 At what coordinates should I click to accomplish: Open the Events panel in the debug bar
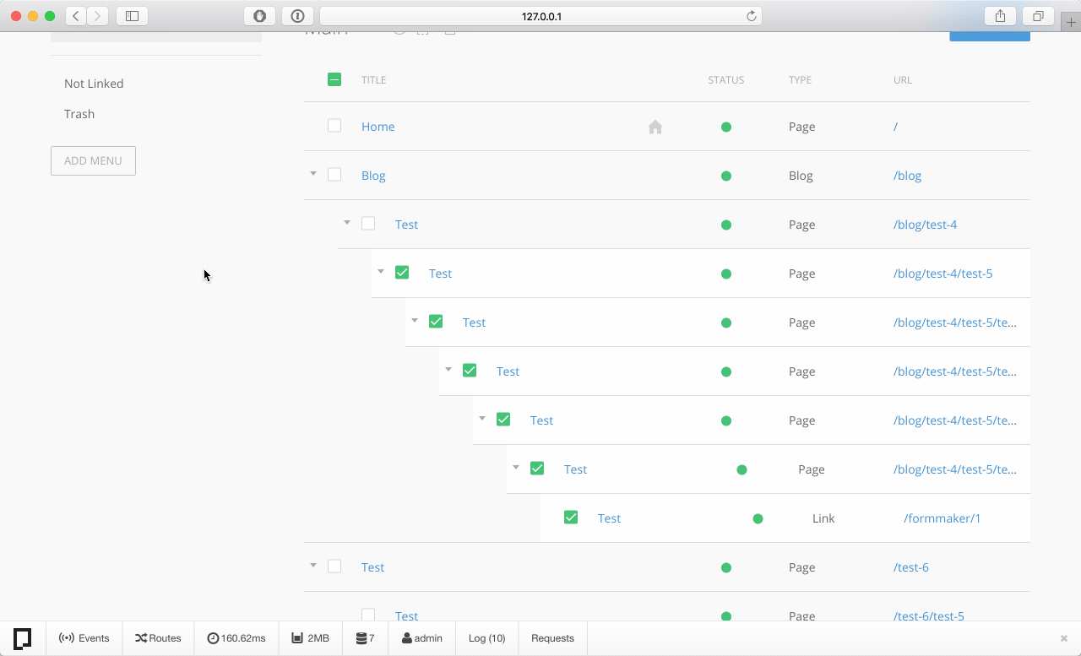pyautogui.click(x=84, y=638)
